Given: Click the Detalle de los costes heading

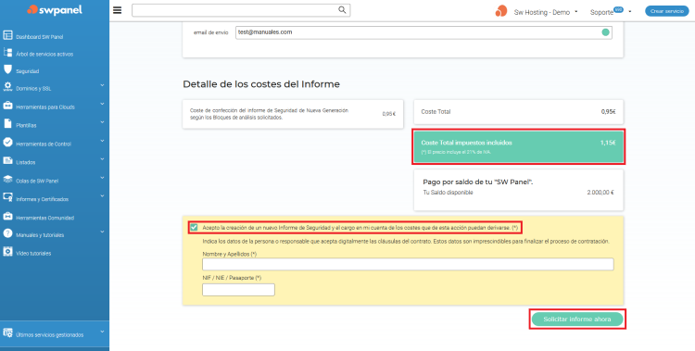Looking at the screenshot, I should 261,84.
